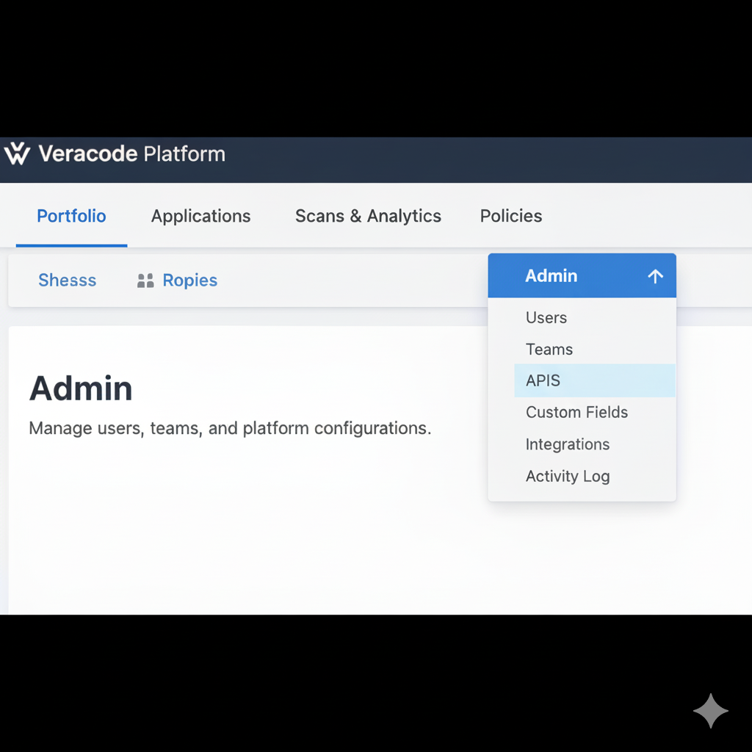Select Custom Fields from Admin menu
The height and width of the screenshot is (752, 752).
click(576, 412)
